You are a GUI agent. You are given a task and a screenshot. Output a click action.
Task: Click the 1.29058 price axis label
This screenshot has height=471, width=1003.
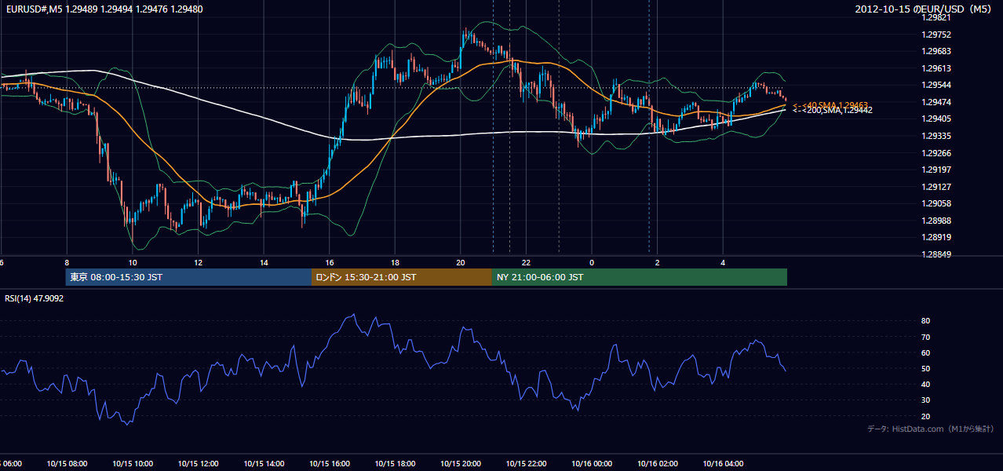[937, 203]
